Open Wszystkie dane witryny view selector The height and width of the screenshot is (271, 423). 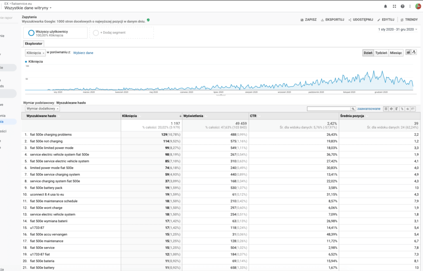tap(28, 8)
